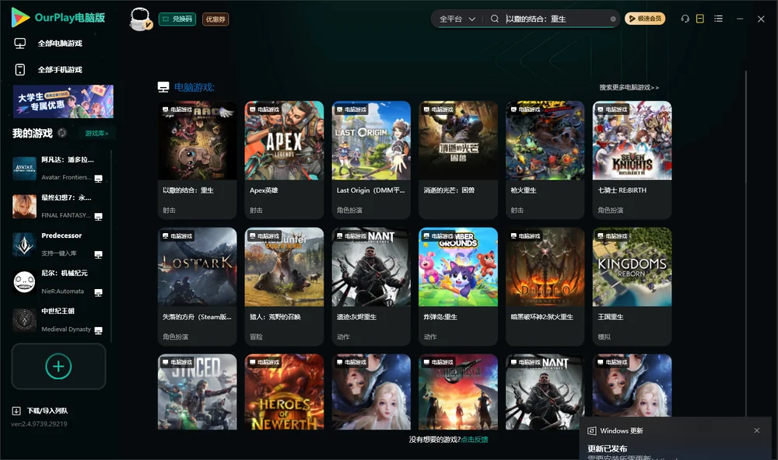
Task: Open the 大学生专属优惠 banner
Action: click(x=63, y=101)
